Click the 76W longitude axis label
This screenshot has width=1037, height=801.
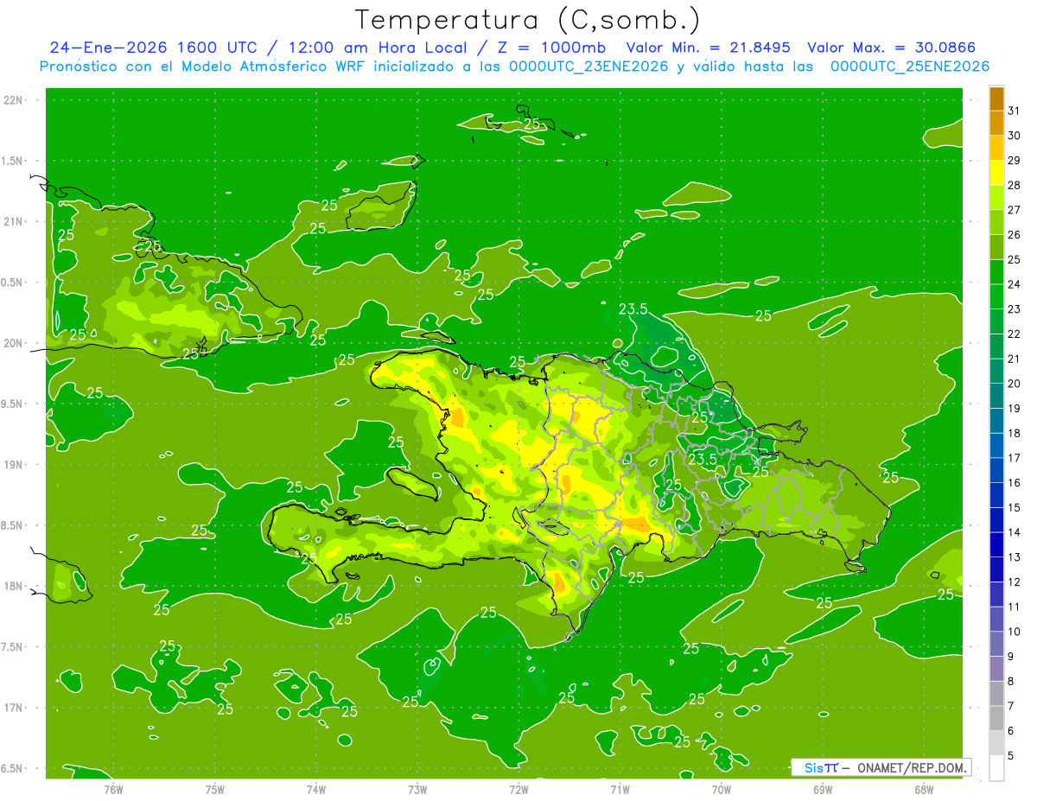(113, 789)
